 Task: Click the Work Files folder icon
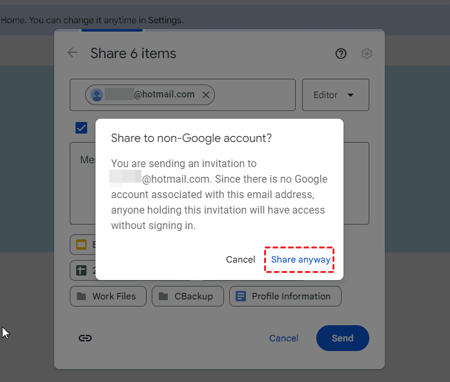tap(81, 296)
